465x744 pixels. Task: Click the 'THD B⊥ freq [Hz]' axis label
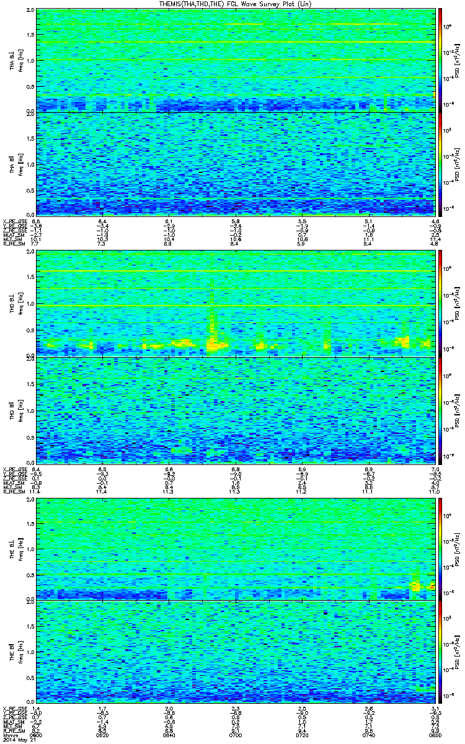coord(15,304)
